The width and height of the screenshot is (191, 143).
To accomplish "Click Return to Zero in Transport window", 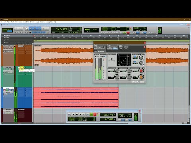I will click(x=73, y=114).
